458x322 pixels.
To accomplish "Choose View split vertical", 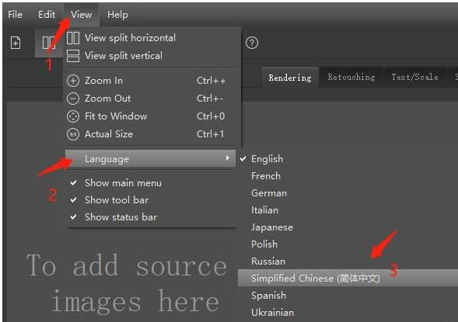I will (150, 56).
